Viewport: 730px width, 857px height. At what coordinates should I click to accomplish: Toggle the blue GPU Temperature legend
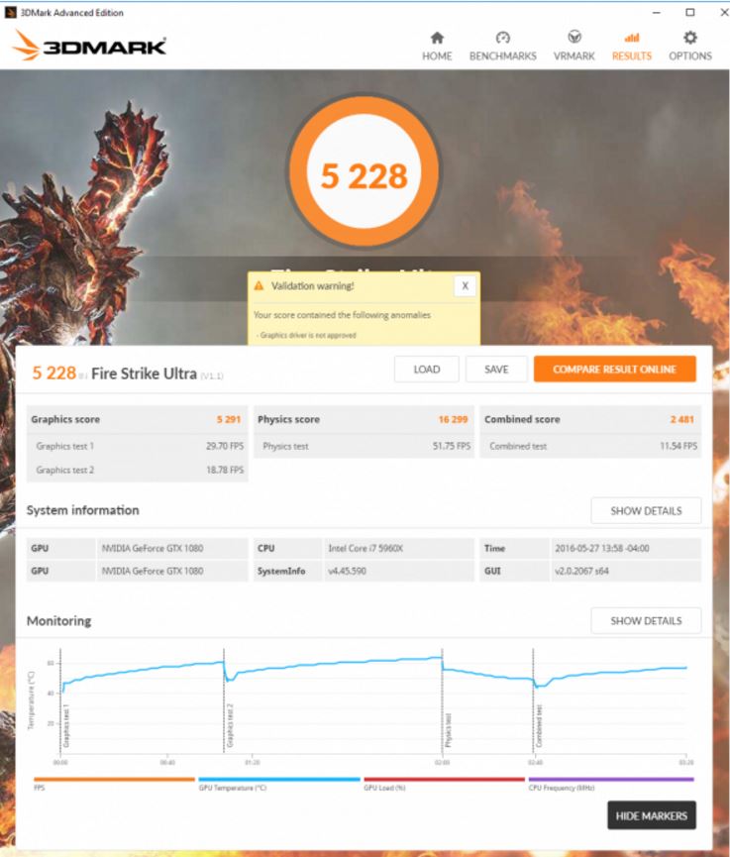pos(278,780)
